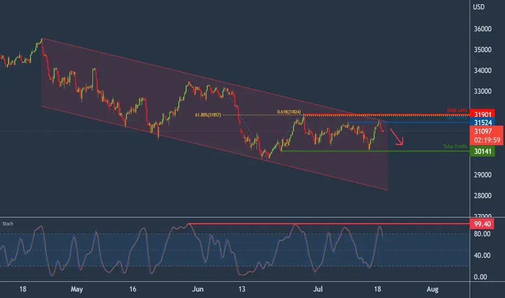Screen dimensions: 505x298
Task: Click the 28000 price axis value
Action: point(482,196)
